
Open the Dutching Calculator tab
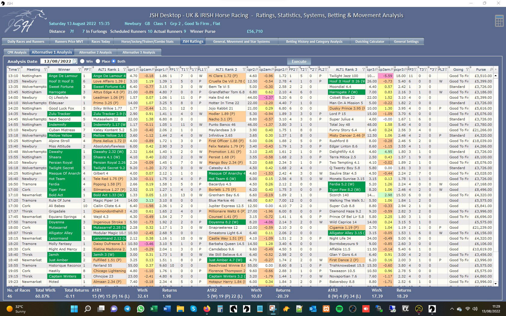pos(370,42)
